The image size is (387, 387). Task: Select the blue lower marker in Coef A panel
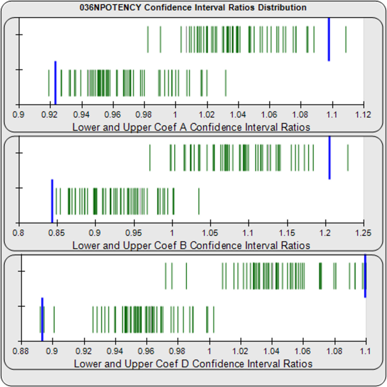[55, 82]
